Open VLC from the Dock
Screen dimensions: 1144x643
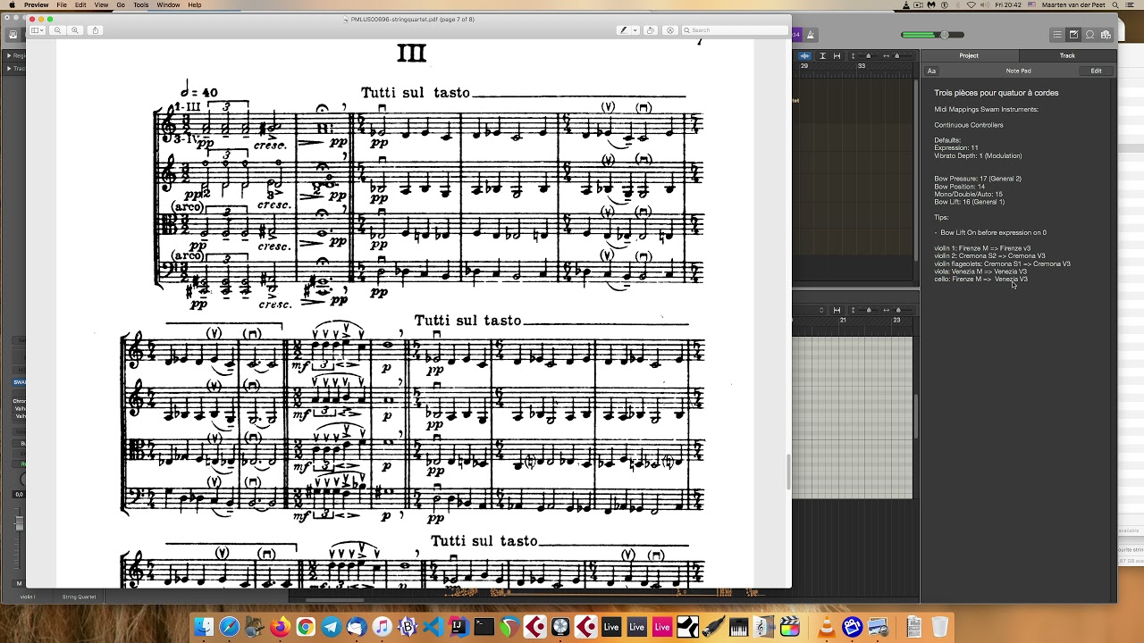click(826, 627)
